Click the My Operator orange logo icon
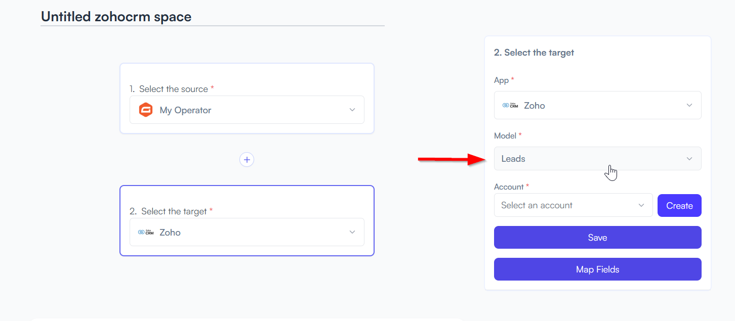This screenshot has width=735, height=321. click(146, 110)
